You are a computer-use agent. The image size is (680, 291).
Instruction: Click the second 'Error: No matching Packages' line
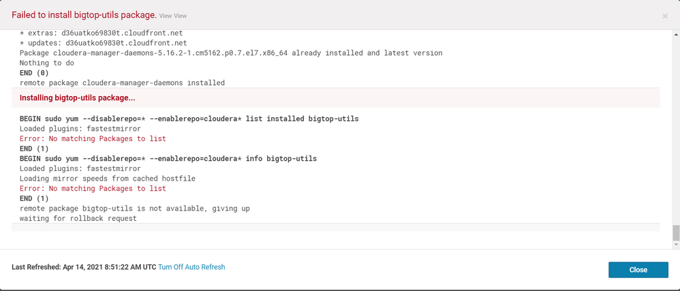pyautogui.click(x=93, y=189)
